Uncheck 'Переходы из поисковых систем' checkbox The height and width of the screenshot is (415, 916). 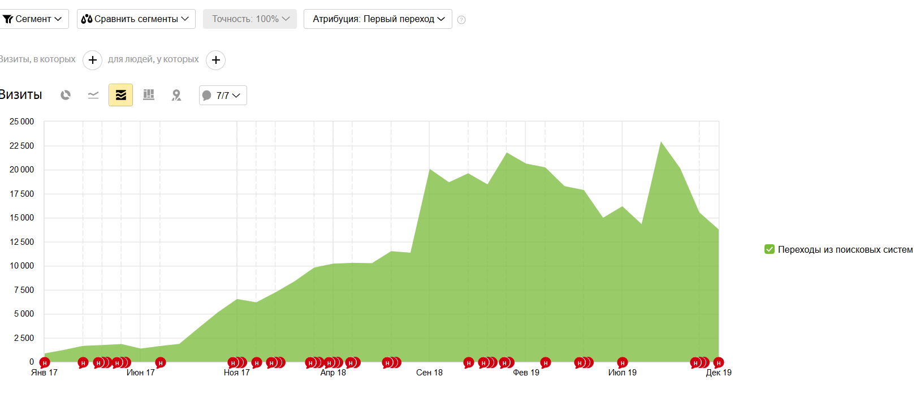[769, 249]
